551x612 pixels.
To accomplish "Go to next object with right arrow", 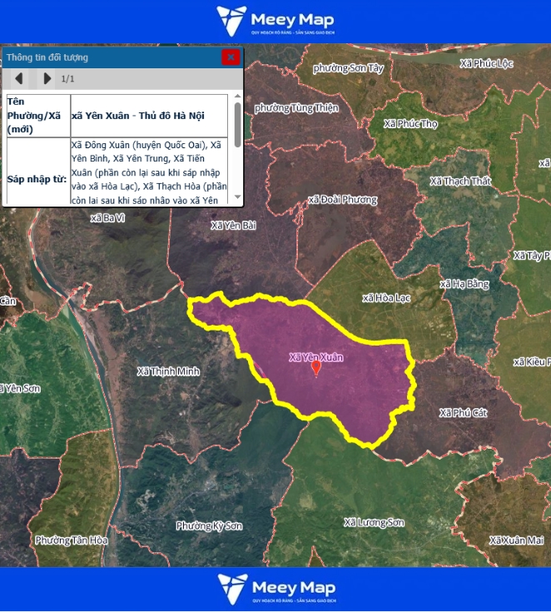I will [47, 79].
